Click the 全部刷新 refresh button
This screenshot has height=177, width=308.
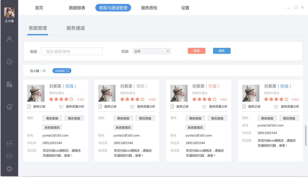(x=62, y=71)
